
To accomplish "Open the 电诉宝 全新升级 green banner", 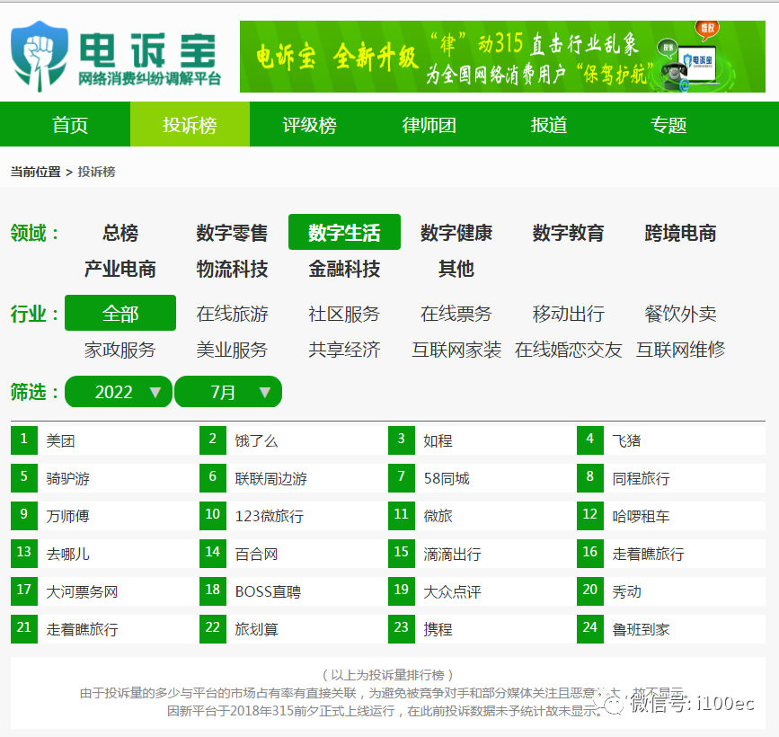I will [502, 57].
